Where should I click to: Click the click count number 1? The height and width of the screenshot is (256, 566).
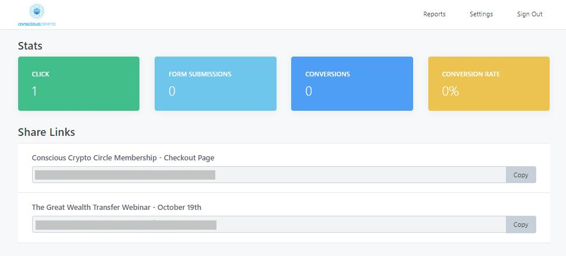click(x=34, y=91)
